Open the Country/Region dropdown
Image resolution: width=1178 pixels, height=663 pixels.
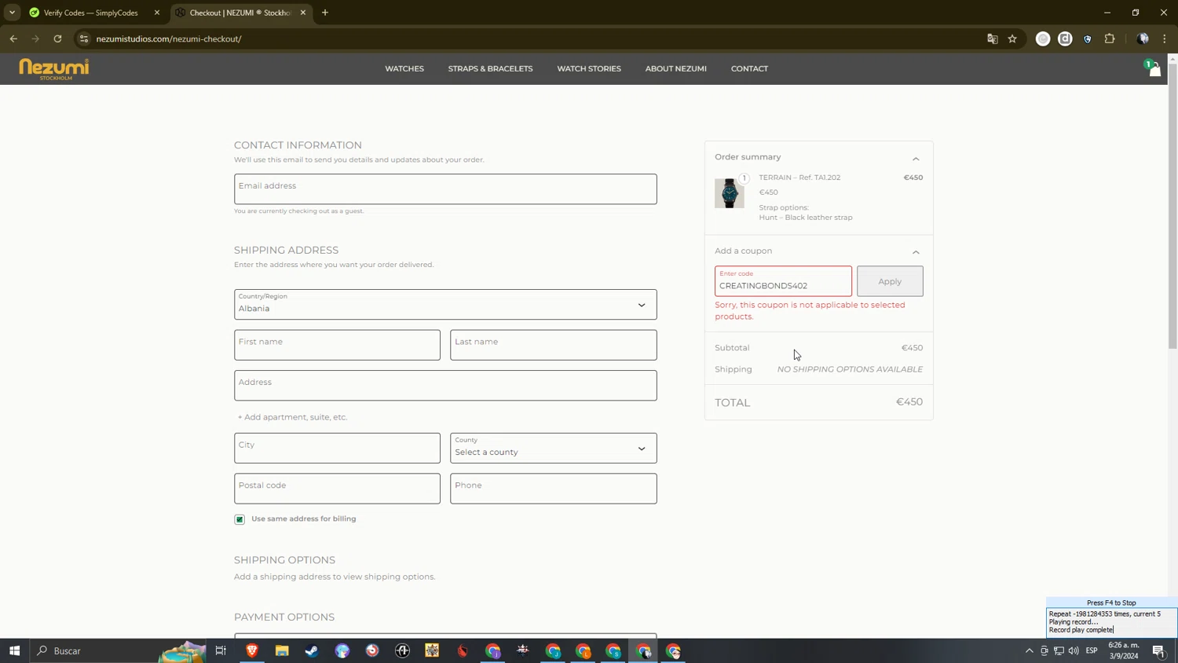pos(445,305)
